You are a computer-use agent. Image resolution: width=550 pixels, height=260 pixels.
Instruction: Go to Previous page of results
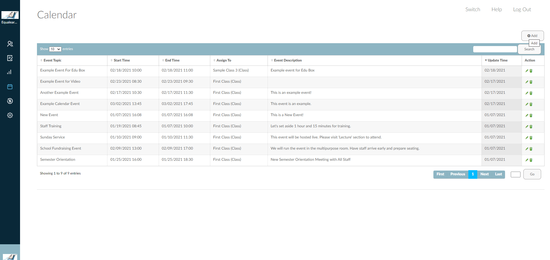tap(458, 174)
